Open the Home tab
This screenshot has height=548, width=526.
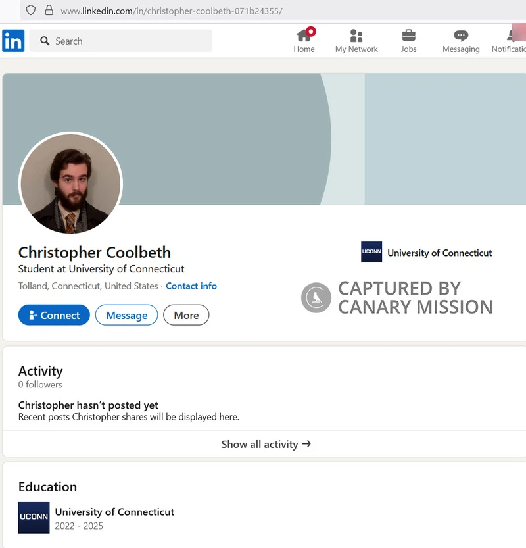tap(304, 40)
